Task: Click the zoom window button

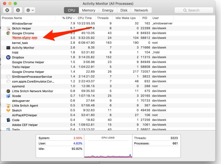Action: tap(15, 4)
